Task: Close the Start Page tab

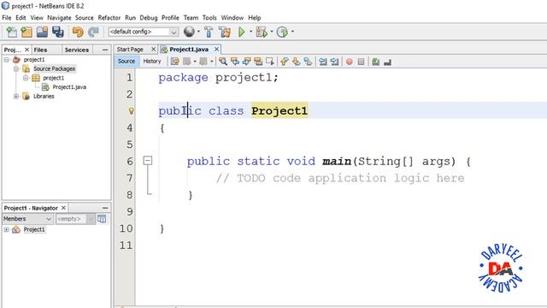Action: 153,50
